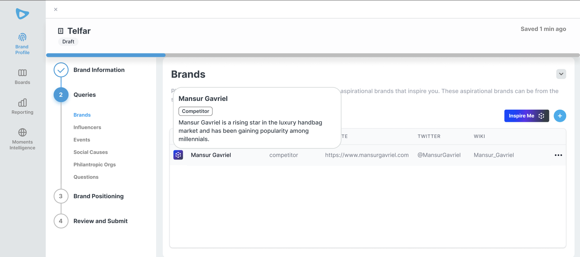This screenshot has height=257, width=580.
Task: Click the app logo in the sidebar
Action: click(22, 14)
